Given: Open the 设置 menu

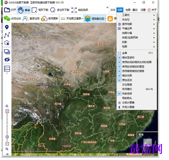Looking at the screenshot, I should [143, 10].
